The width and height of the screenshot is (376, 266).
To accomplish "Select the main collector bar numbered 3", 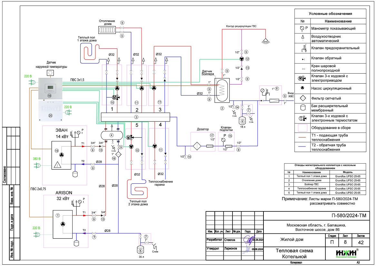I will click(135, 117).
